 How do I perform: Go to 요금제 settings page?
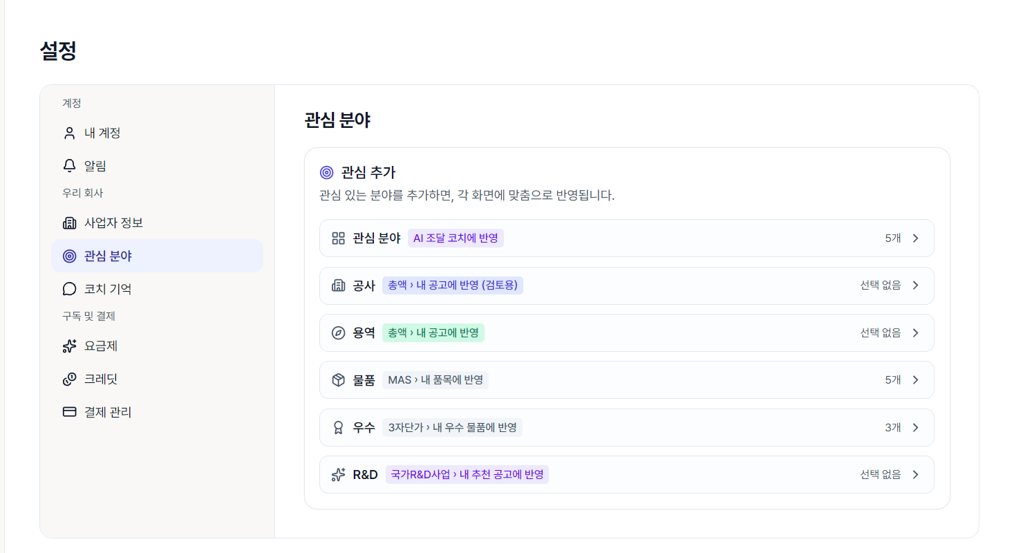[x=157, y=346]
